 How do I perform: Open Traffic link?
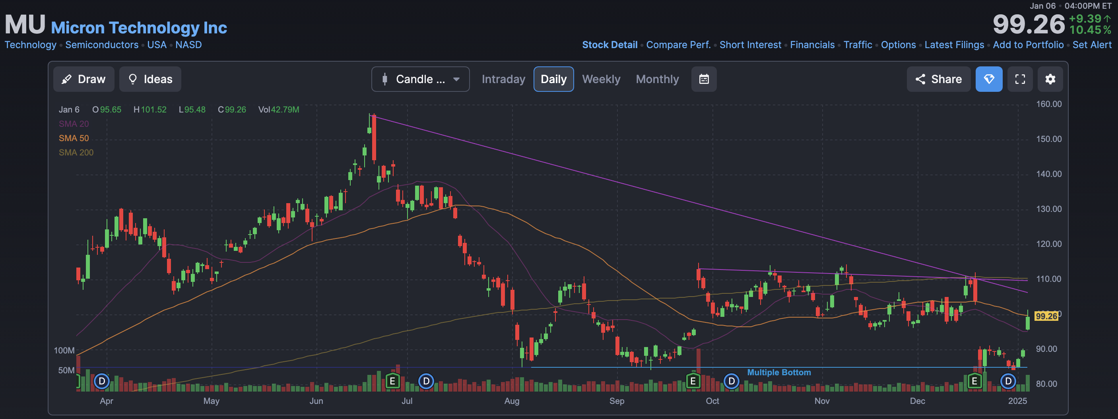tap(858, 45)
